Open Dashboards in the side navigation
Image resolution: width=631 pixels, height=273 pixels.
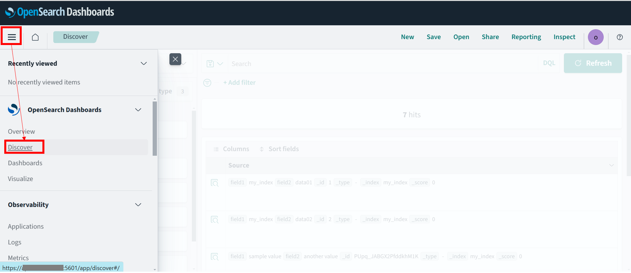tap(25, 163)
